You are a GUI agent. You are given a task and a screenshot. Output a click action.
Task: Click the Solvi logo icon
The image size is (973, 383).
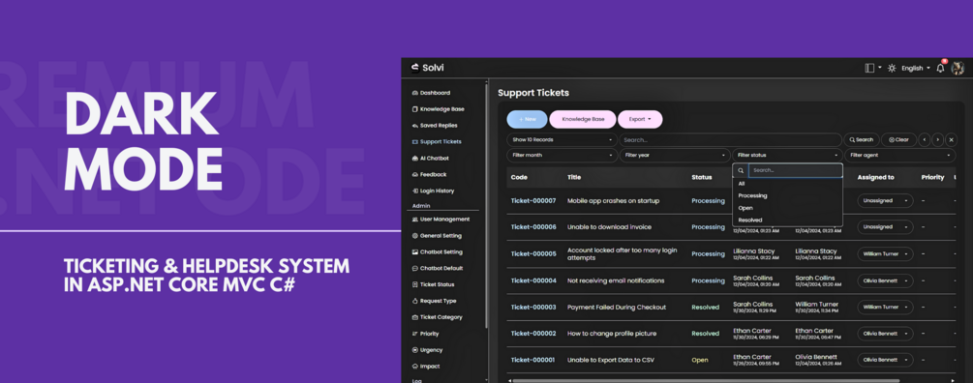pos(415,68)
